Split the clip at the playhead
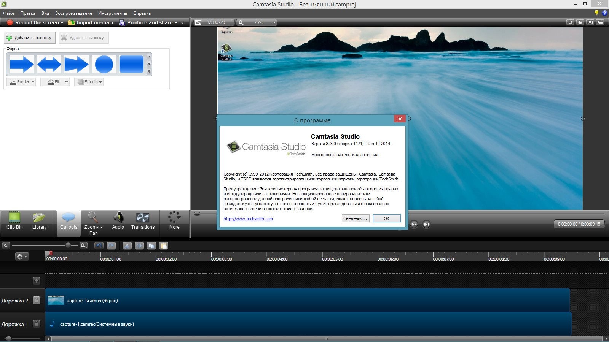This screenshot has width=609, height=342. 139,245
